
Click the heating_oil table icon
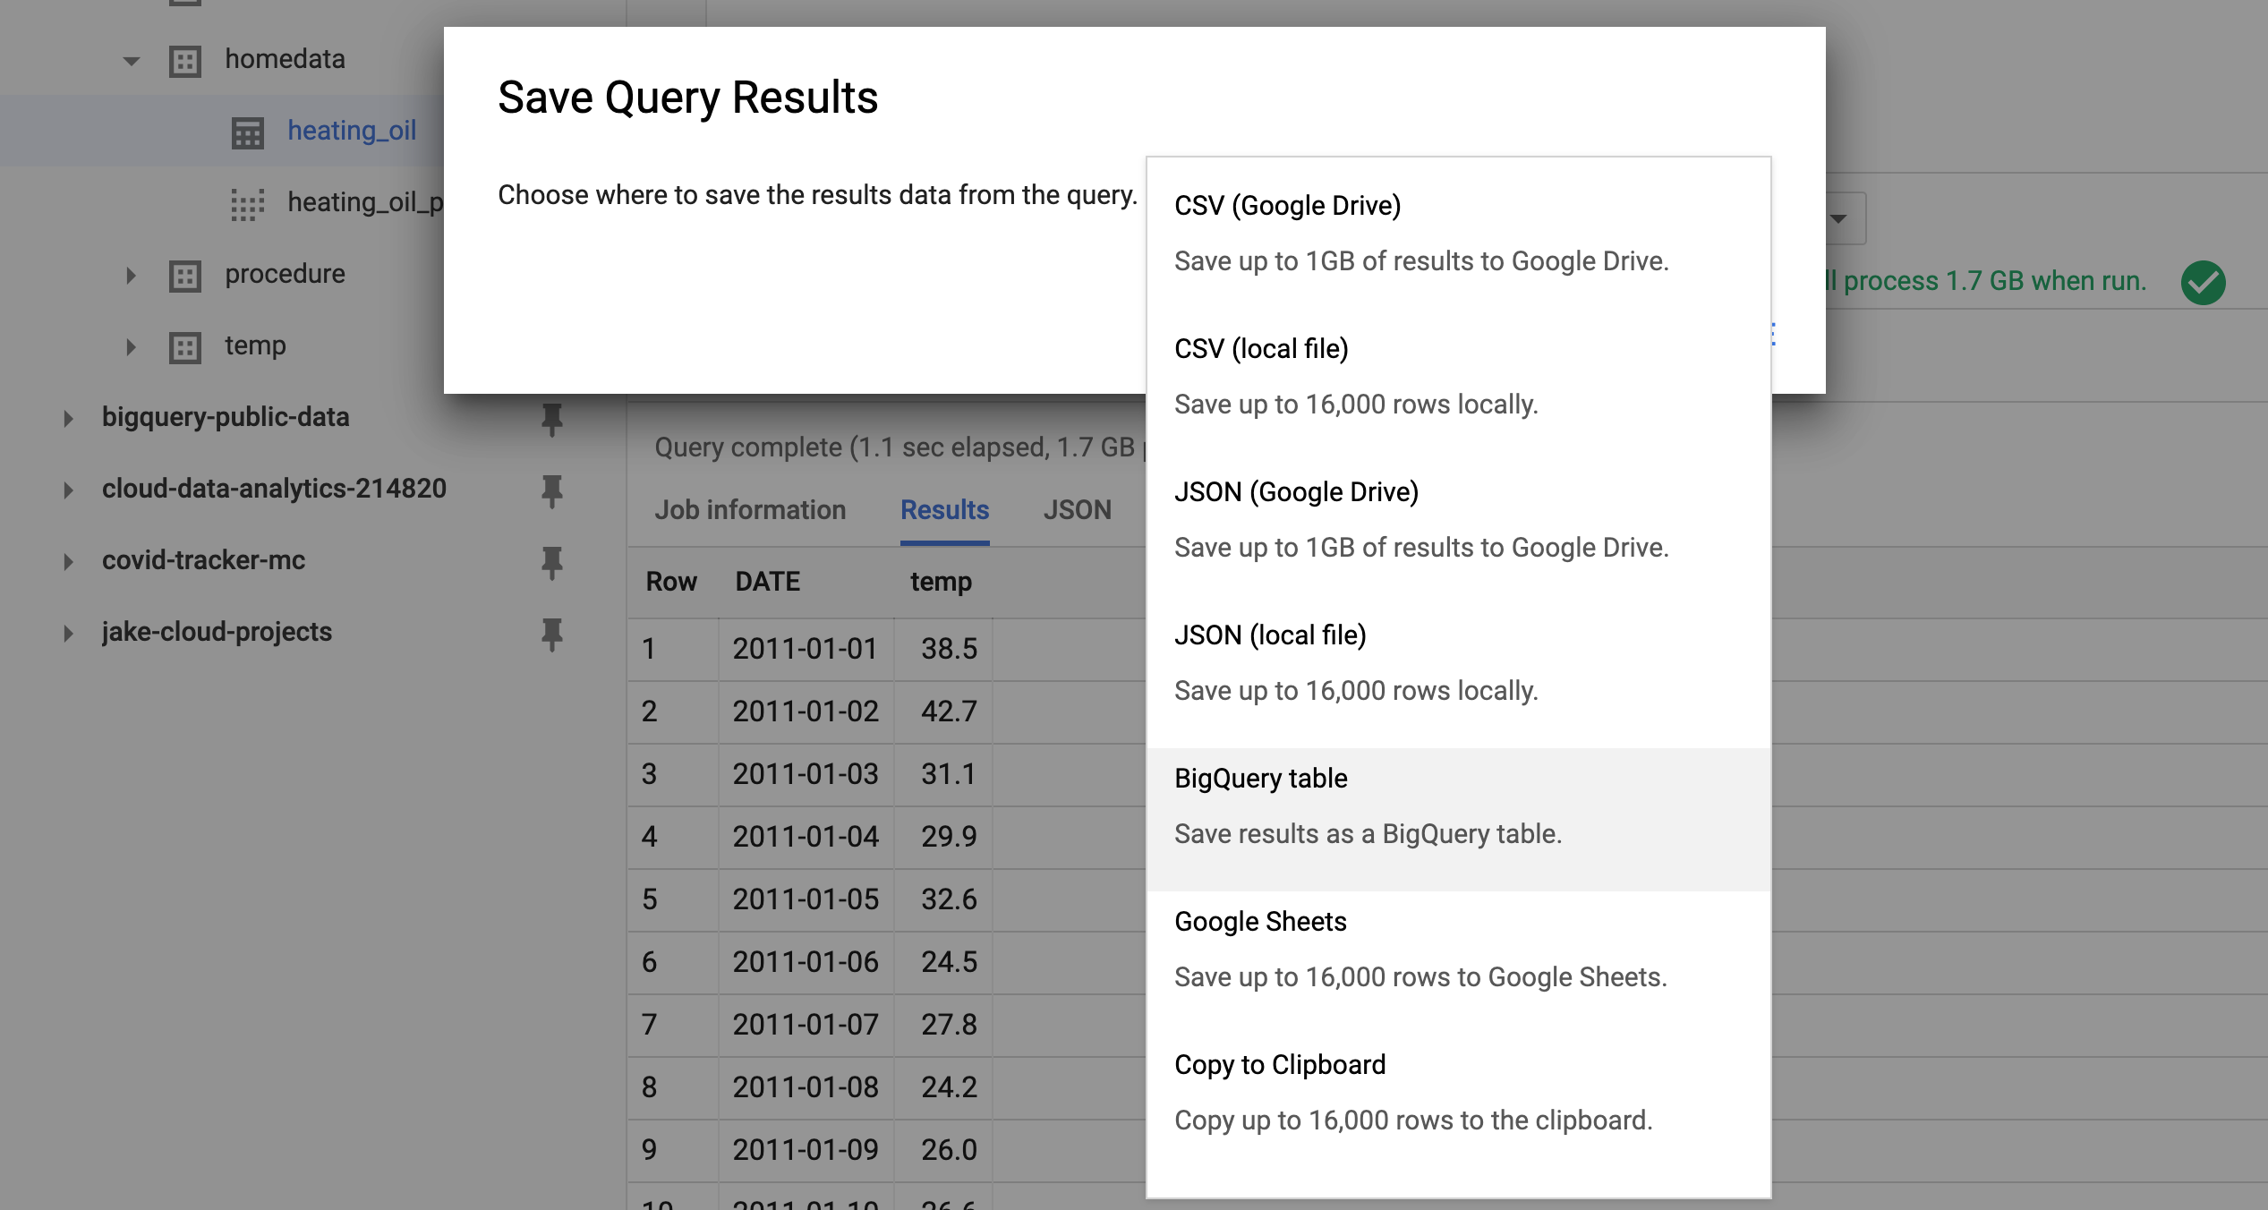coord(248,132)
